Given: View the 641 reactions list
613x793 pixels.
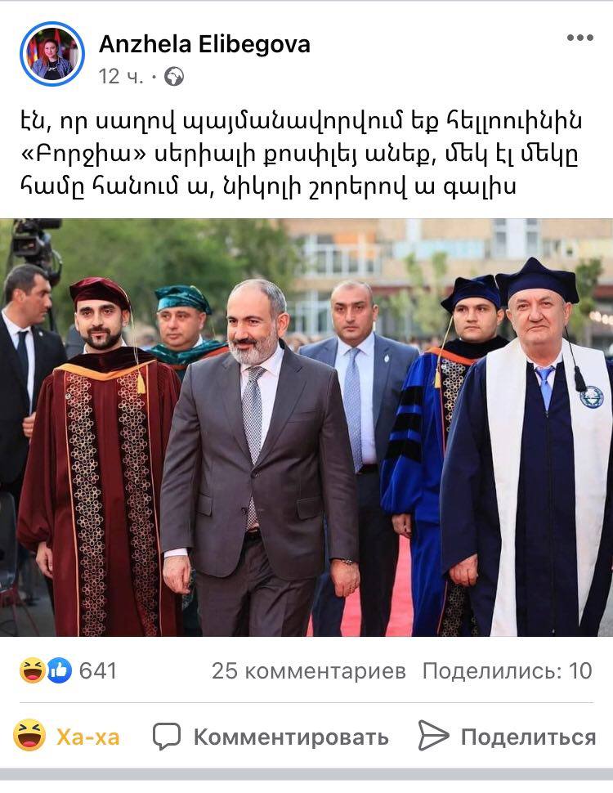Looking at the screenshot, I should [97, 670].
